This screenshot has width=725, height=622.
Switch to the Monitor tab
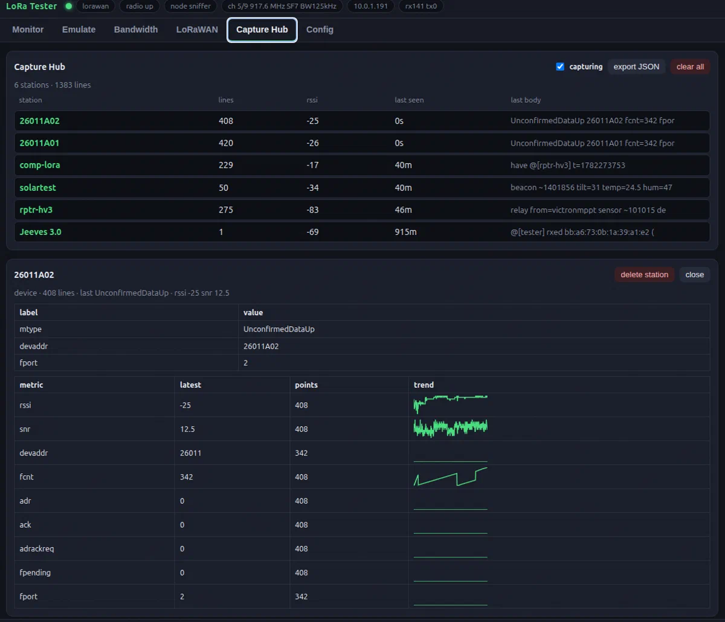(x=28, y=30)
